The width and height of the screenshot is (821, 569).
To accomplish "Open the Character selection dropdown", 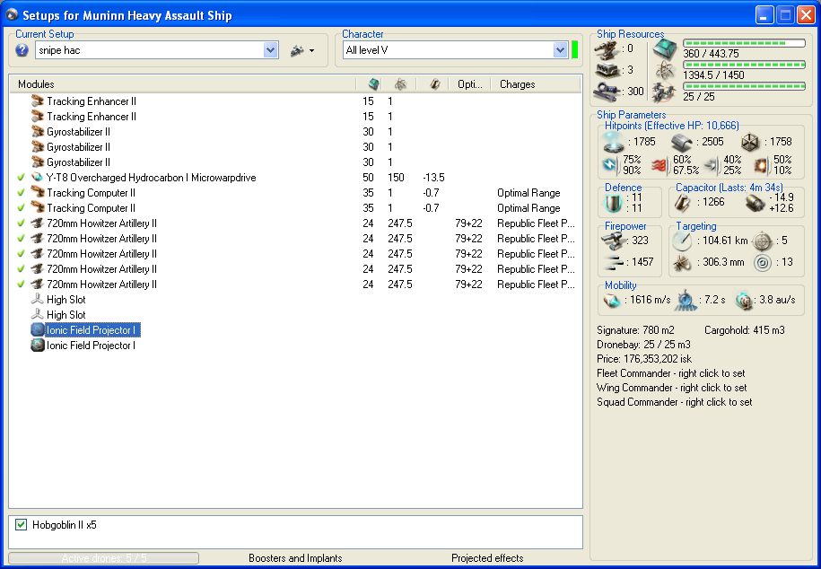I will click(560, 50).
